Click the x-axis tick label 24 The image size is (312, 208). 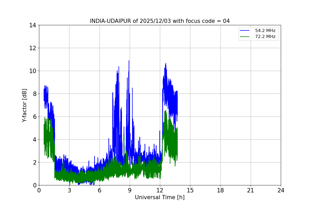(x=281, y=190)
